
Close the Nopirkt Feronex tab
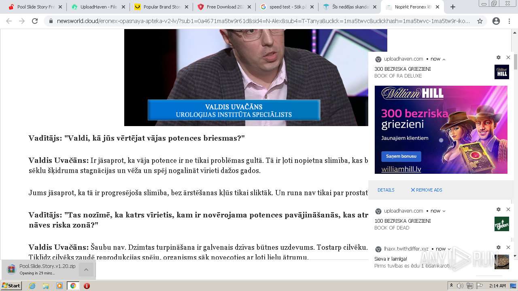[437, 7]
